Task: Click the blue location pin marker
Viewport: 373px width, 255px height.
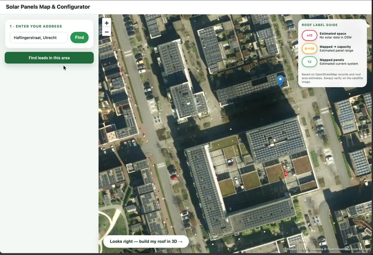Action: [281, 81]
